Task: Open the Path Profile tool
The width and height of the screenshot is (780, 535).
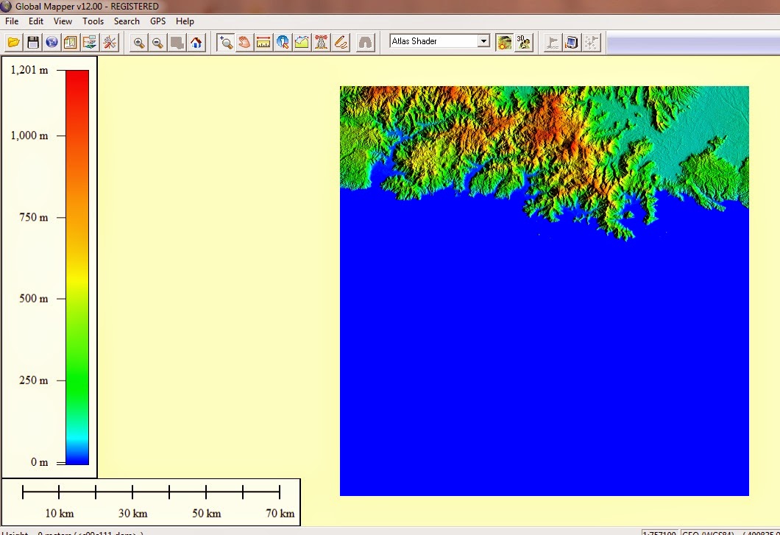Action: click(x=302, y=42)
